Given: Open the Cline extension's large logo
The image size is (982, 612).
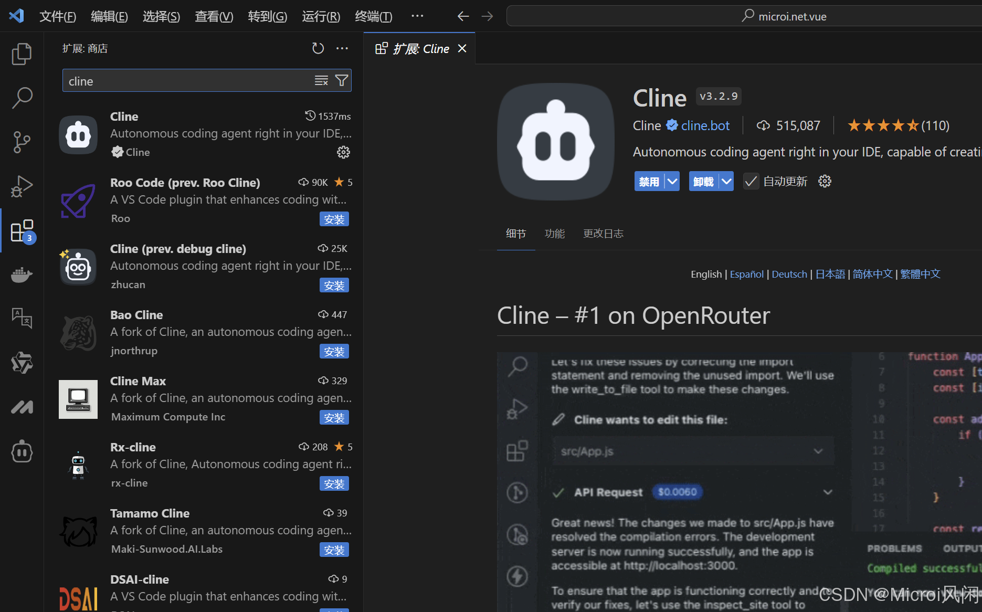Looking at the screenshot, I should (556, 142).
